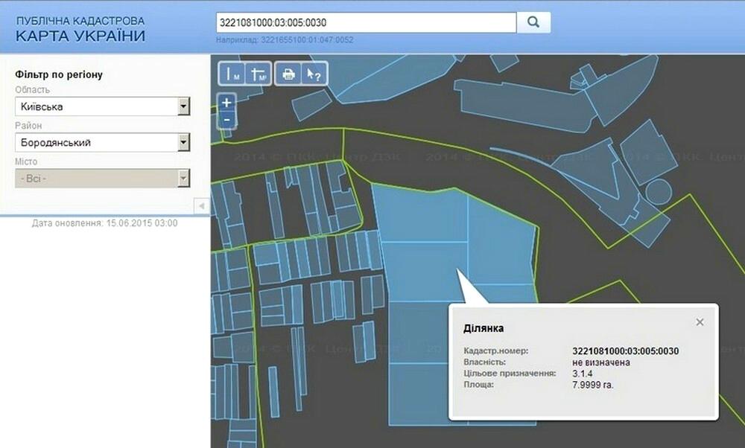This screenshot has width=745, height=448.
Task: Click the cadastral number search field
Action: (365, 22)
